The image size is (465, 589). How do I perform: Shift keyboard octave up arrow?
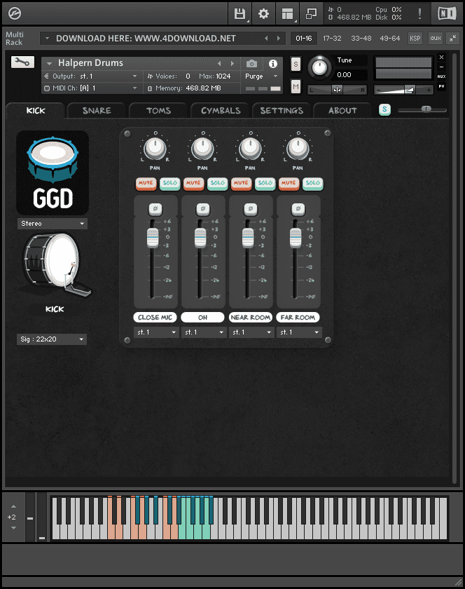coord(13,507)
